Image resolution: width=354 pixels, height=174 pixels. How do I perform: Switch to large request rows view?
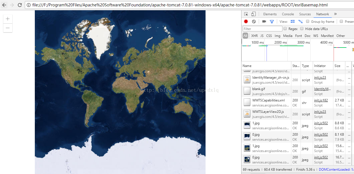coord(293,22)
